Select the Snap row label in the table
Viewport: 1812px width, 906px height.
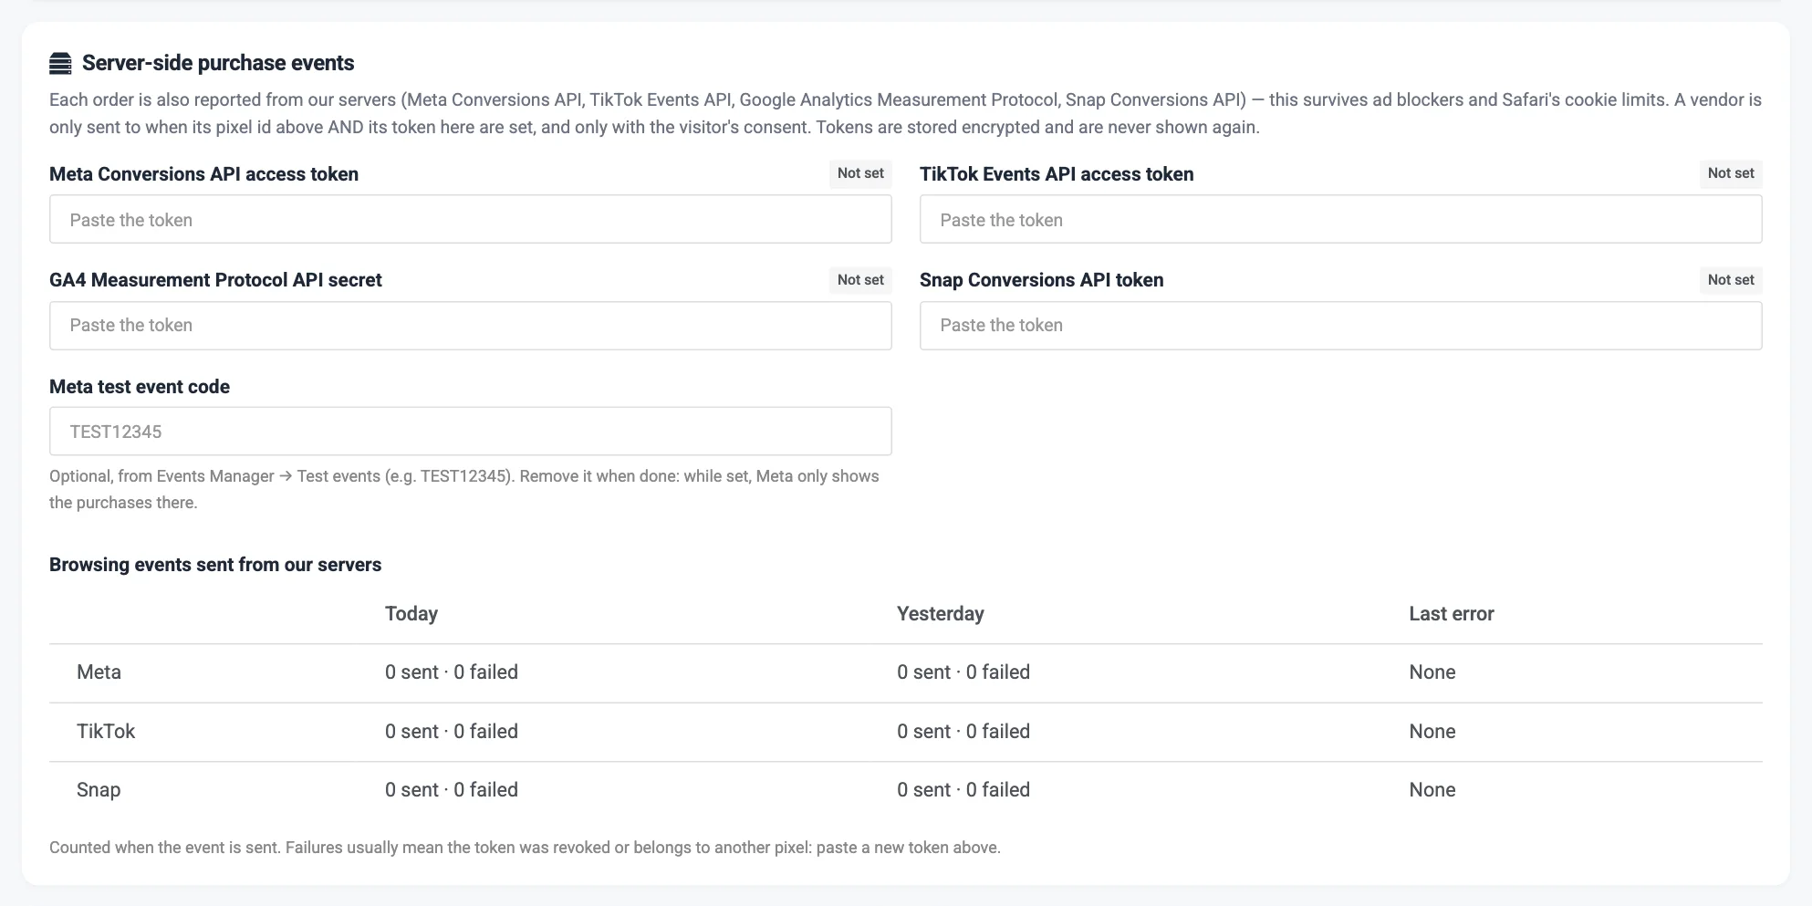point(99,790)
